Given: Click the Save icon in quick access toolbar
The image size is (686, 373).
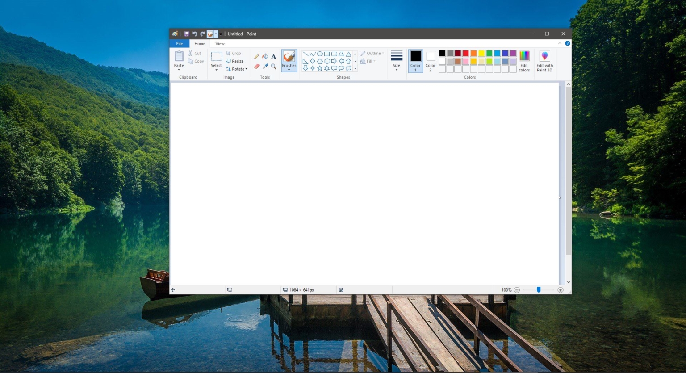Looking at the screenshot, I should pyautogui.click(x=186, y=34).
